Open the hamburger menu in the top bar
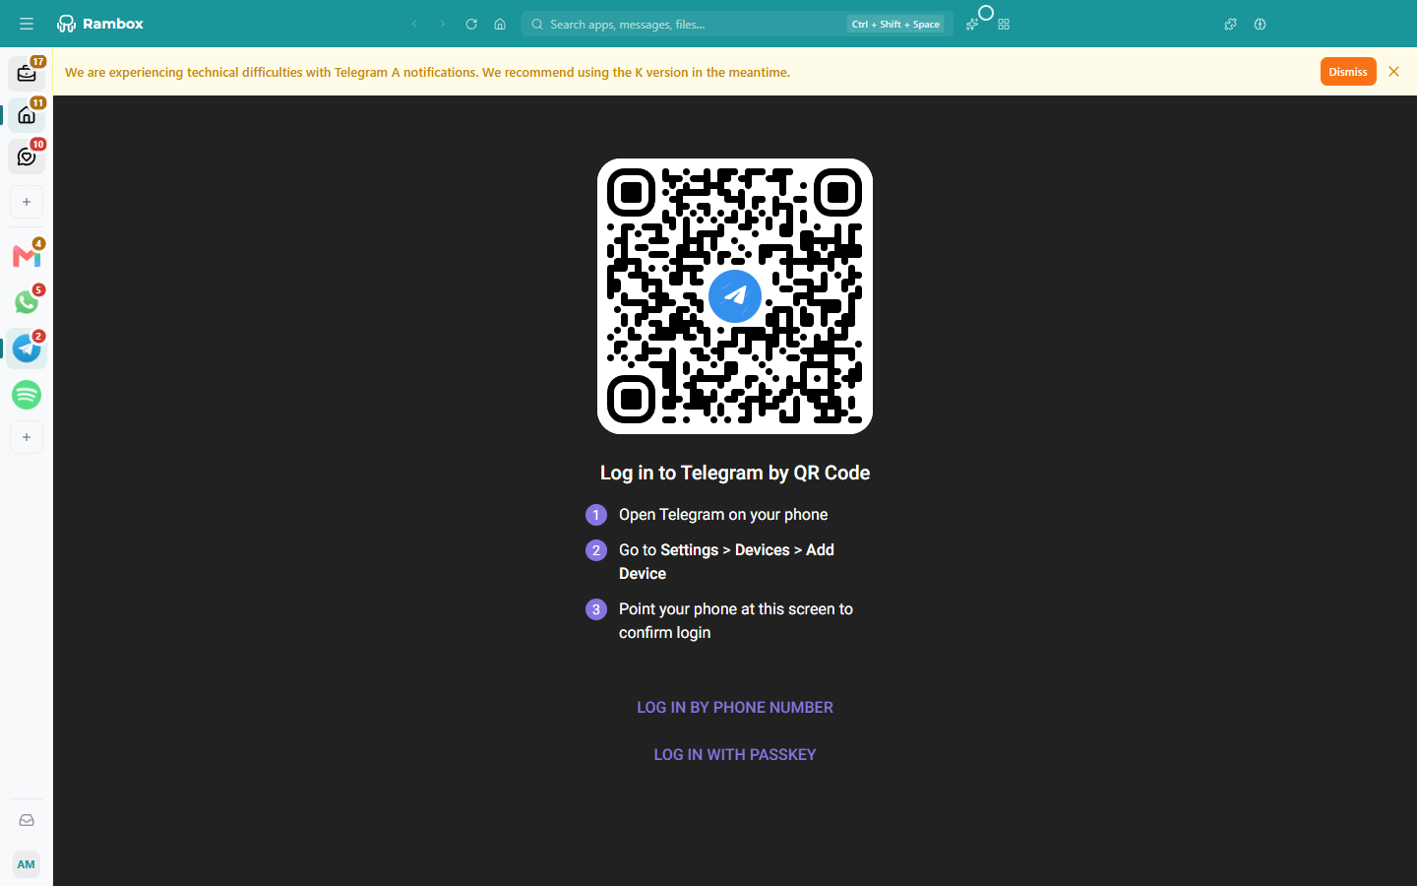The image size is (1417, 886). [x=27, y=24]
